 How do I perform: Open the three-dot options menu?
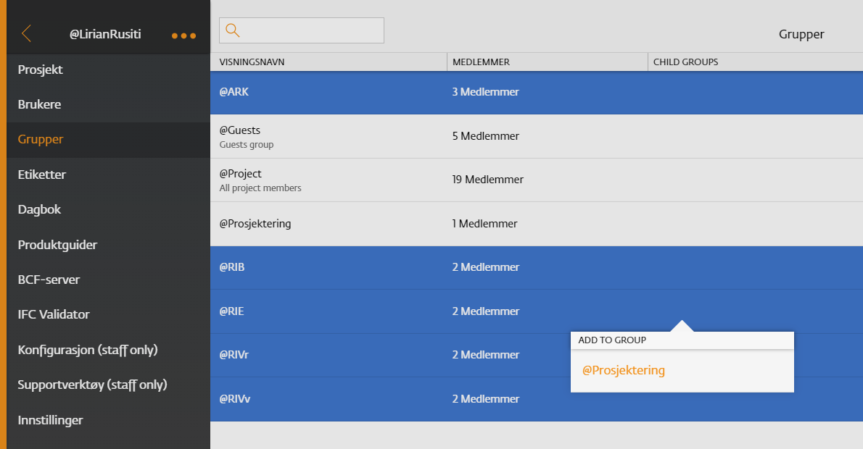[183, 35]
